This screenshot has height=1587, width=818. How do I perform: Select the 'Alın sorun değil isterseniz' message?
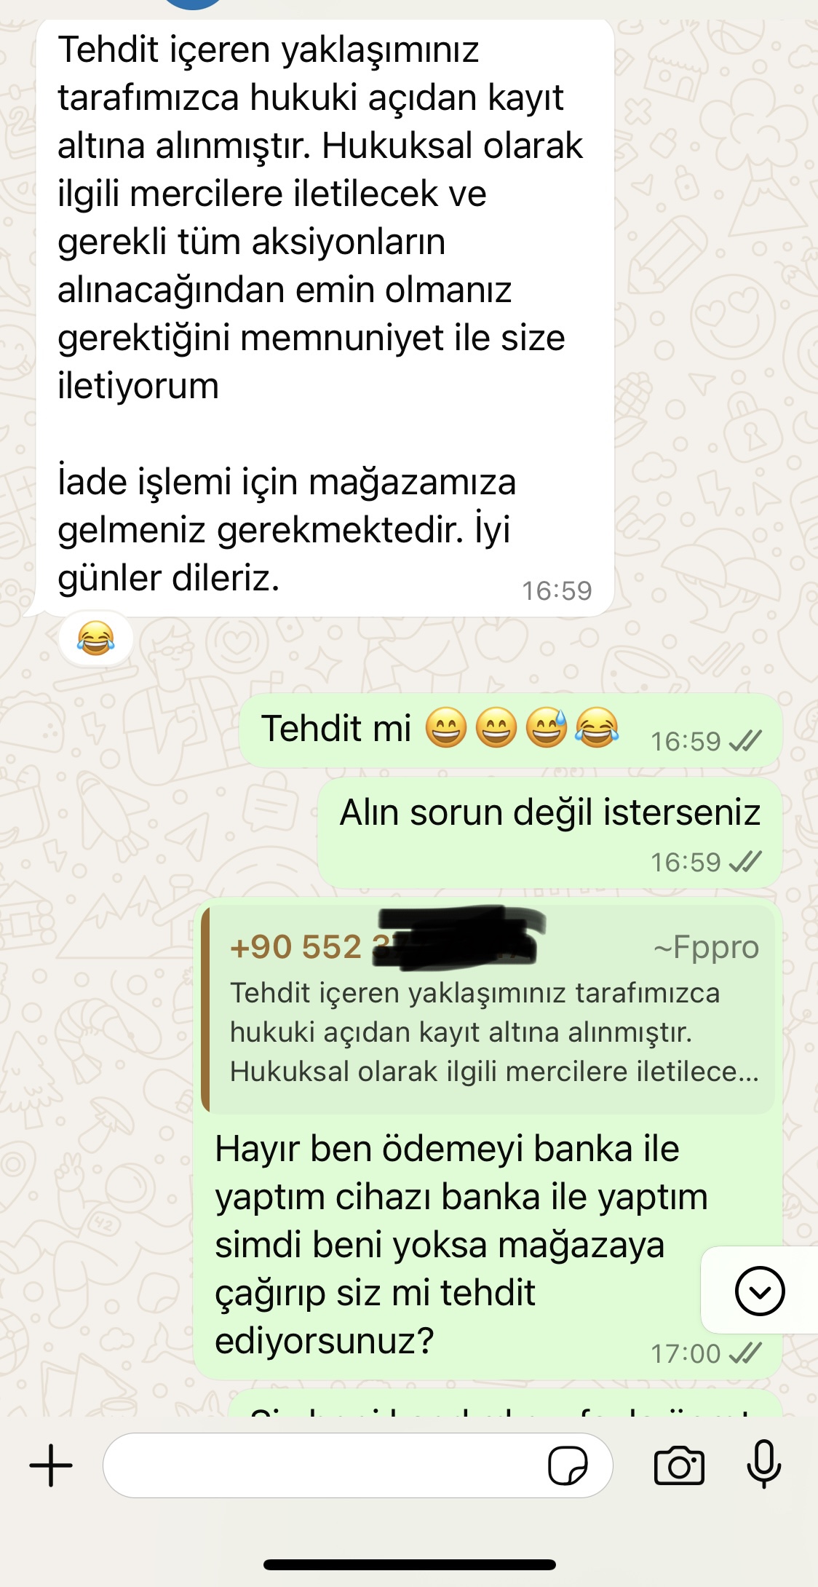click(x=549, y=832)
